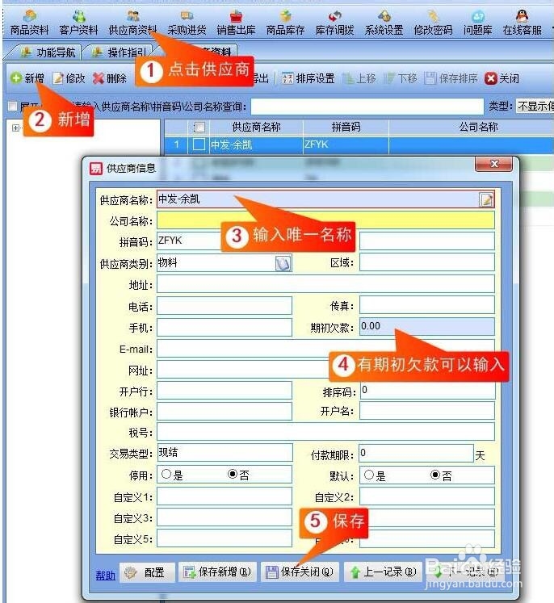Select 停用 是 radio button
This screenshot has width=554, height=603.
tap(166, 474)
